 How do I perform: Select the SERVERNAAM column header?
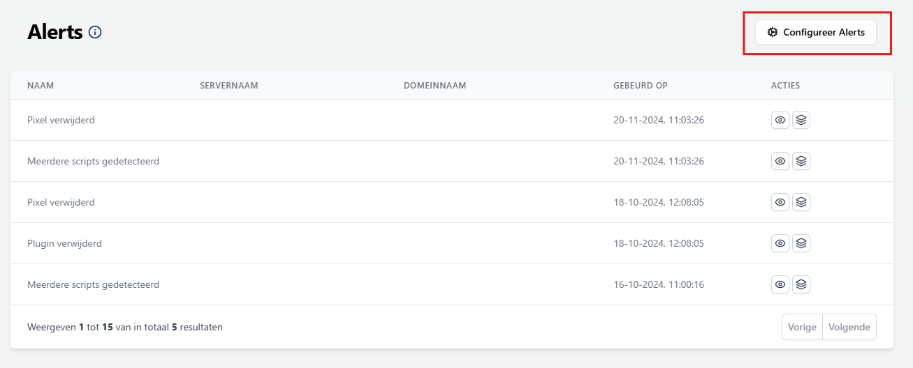[x=229, y=86]
